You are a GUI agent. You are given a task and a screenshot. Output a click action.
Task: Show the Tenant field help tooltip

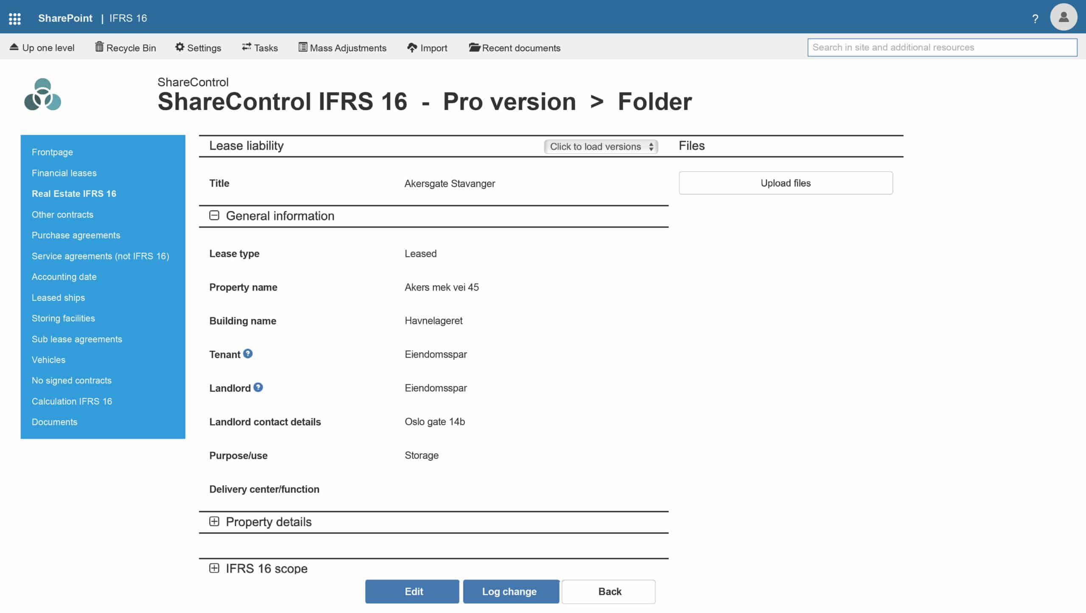248,353
